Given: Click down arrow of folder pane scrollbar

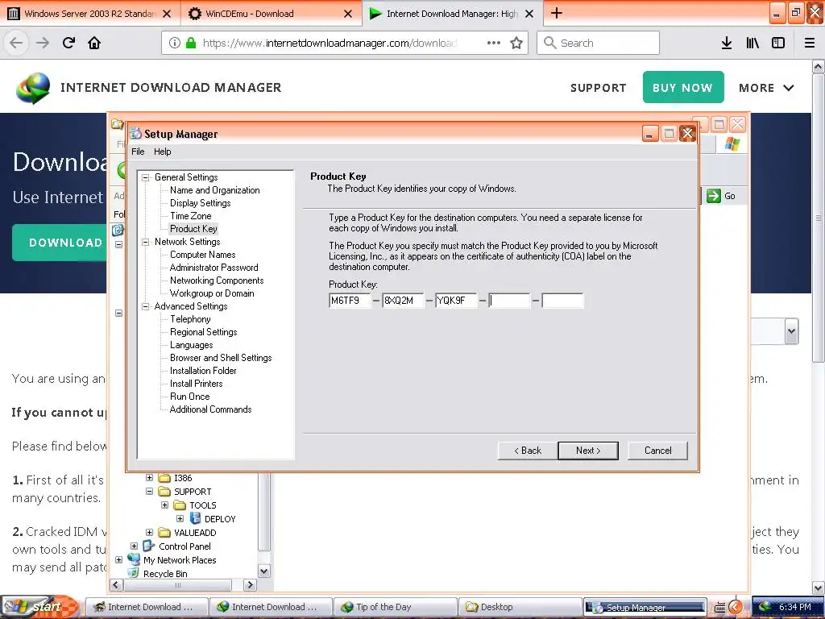Looking at the screenshot, I should click(264, 571).
